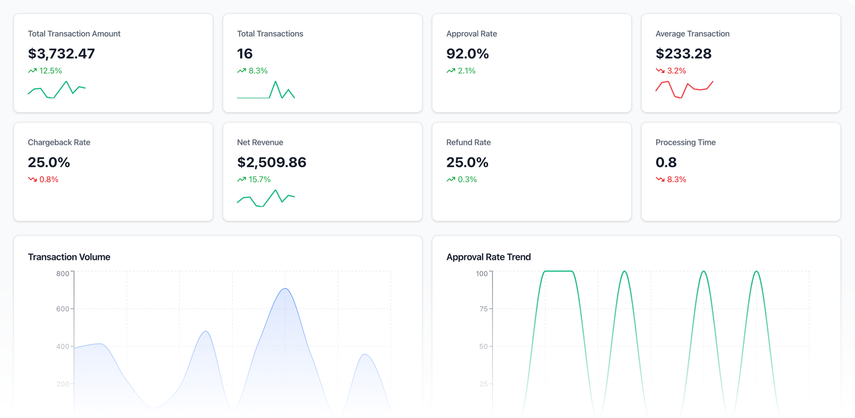Click the Refund Rate upward trend icon
Screen dimensions: 855x418
(451, 179)
